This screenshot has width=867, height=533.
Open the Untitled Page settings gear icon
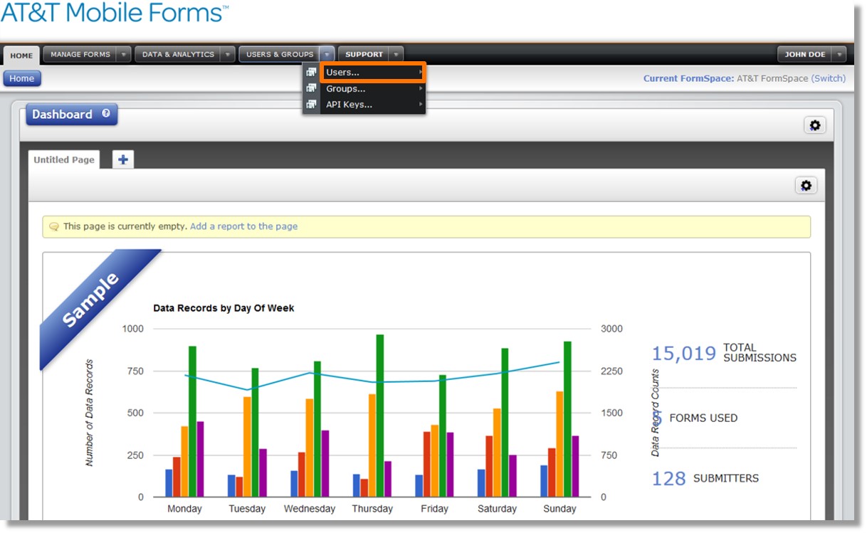(806, 186)
